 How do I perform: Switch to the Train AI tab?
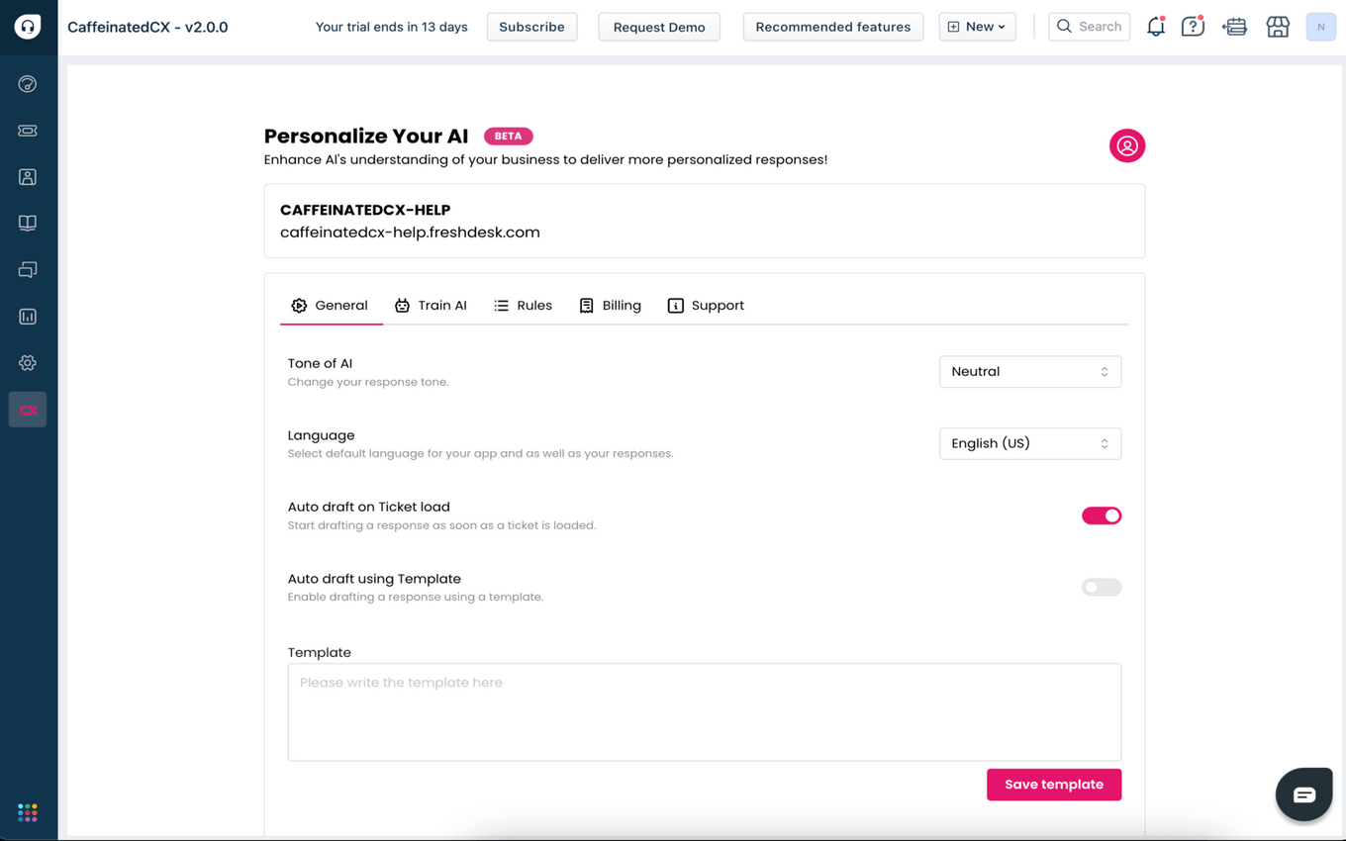pyautogui.click(x=431, y=306)
